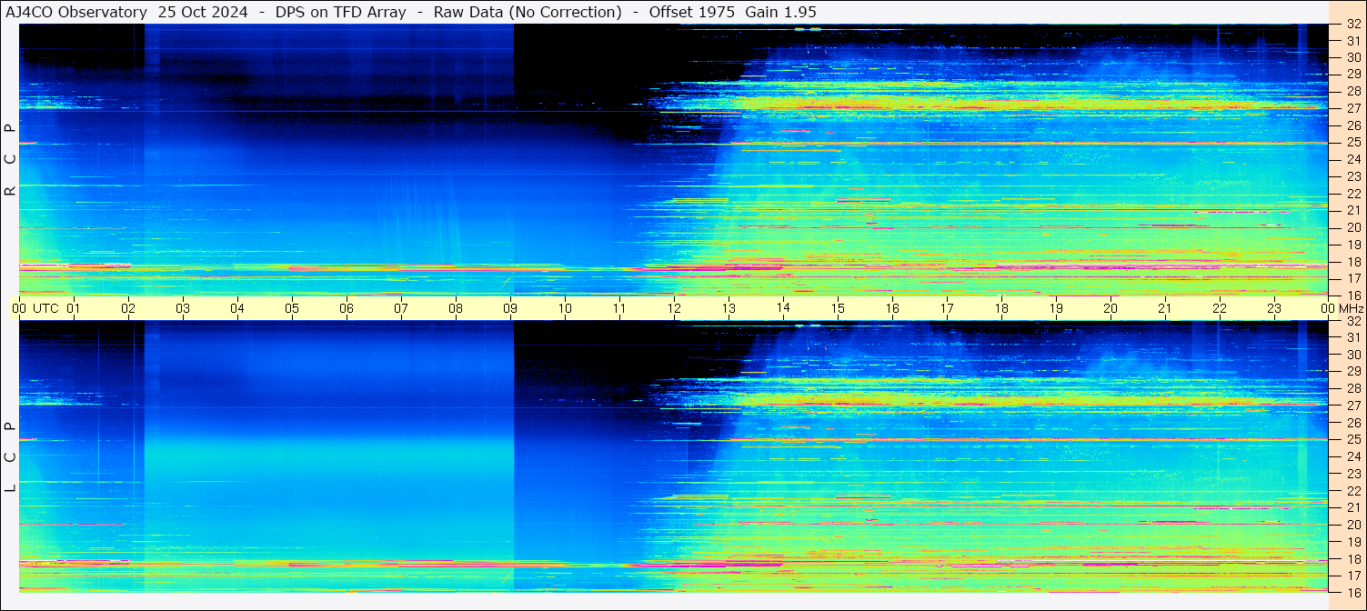1367x611 pixels.
Task: Choose the 15 hour marker
Action: [x=838, y=308]
